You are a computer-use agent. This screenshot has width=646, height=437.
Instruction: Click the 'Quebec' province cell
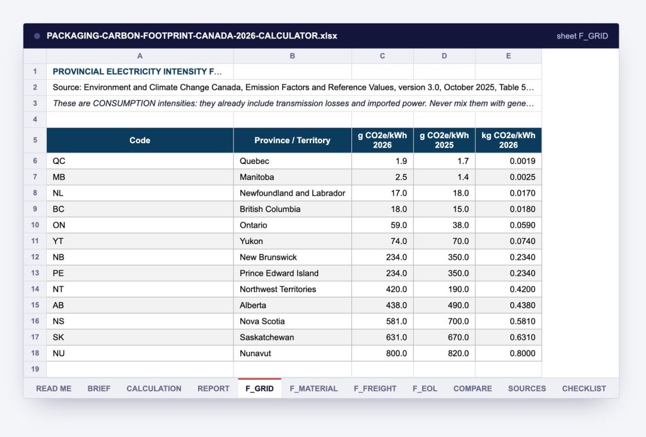point(293,161)
